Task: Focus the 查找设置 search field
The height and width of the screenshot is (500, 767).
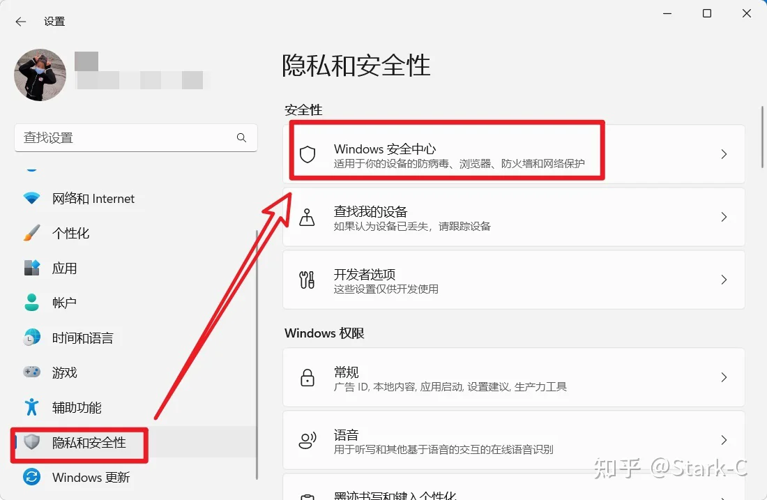Action: pos(136,138)
